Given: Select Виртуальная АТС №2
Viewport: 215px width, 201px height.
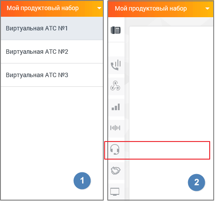Looking at the screenshot, I should tap(52, 52).
